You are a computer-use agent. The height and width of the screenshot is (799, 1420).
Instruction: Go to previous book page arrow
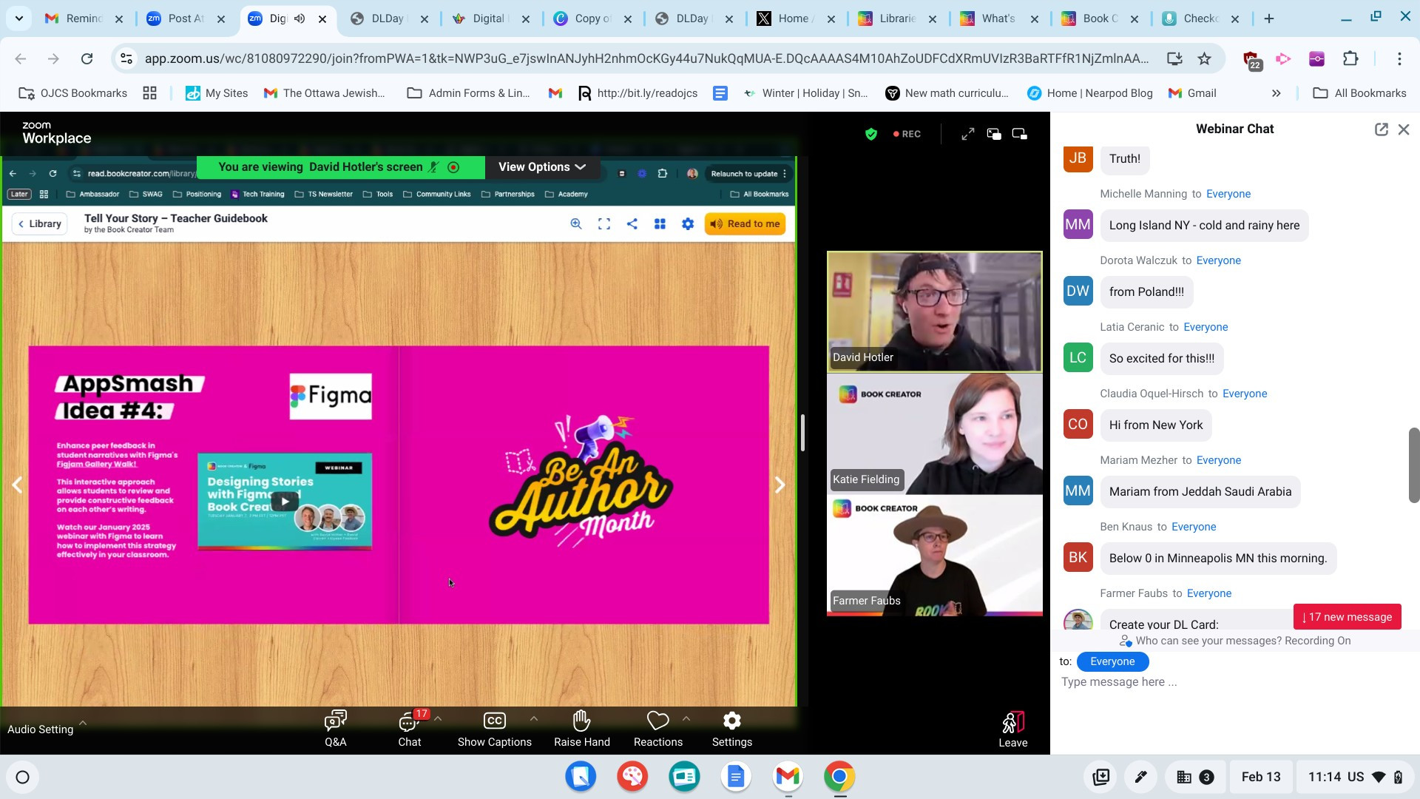point(17,485)
